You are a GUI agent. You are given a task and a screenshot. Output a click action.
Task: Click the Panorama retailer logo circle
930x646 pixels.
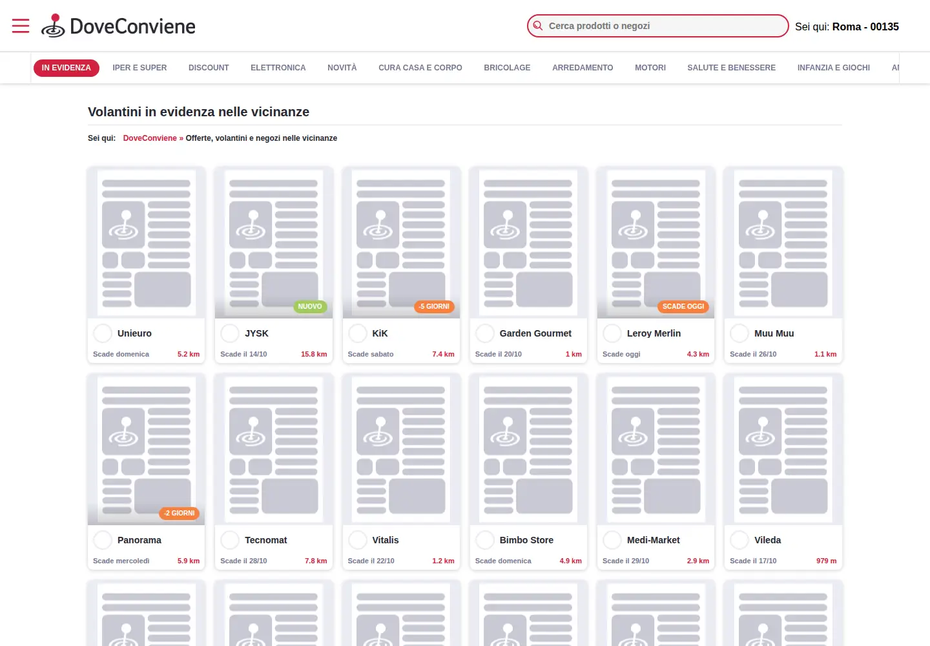103,540
